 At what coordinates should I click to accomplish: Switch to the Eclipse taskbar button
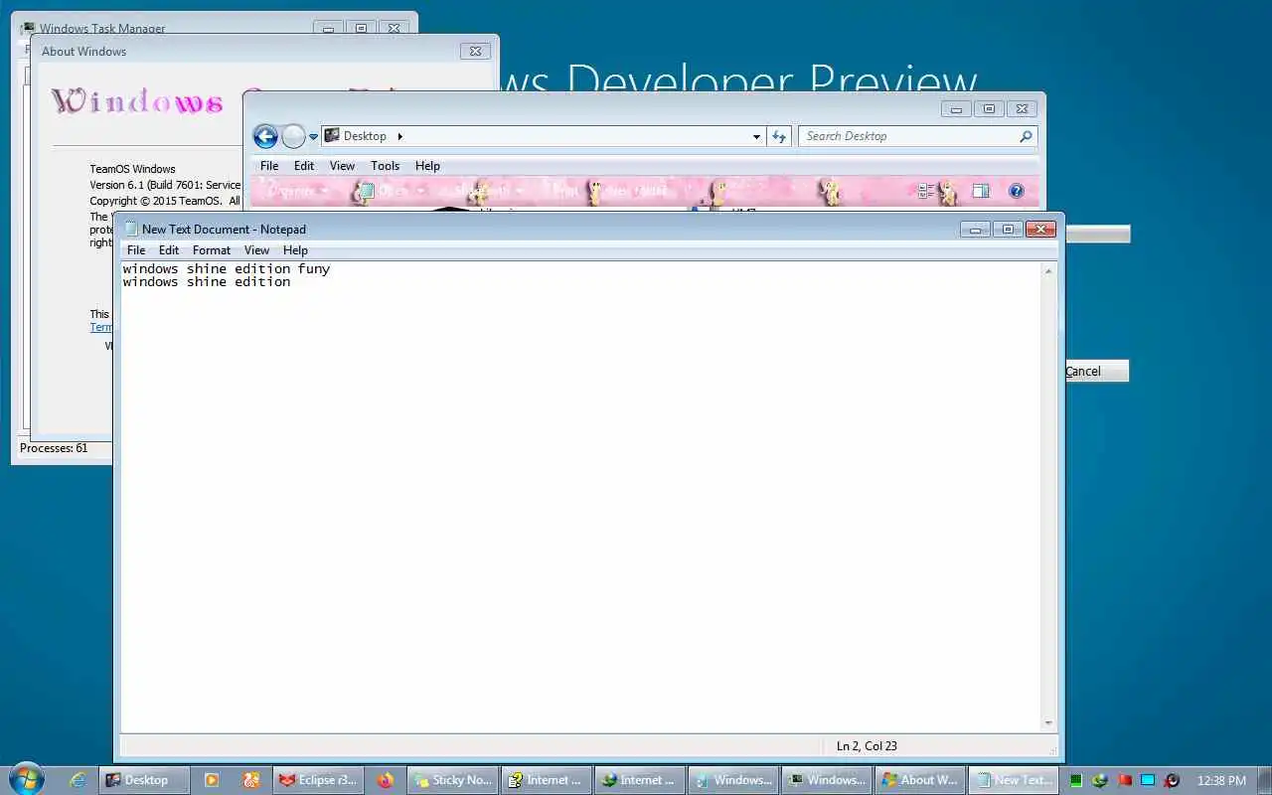pyautogui.click(x=318, y=780)
